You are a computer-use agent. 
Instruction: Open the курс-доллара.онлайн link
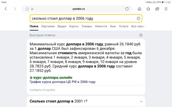pyautogui.click(x=53, y=78)
